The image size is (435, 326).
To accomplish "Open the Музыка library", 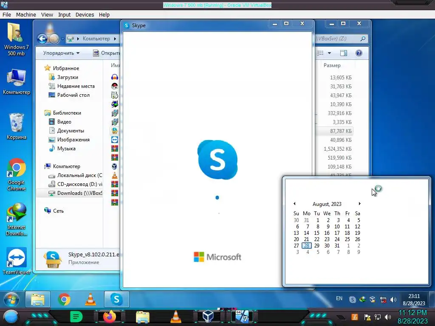I will coord(66,148).
